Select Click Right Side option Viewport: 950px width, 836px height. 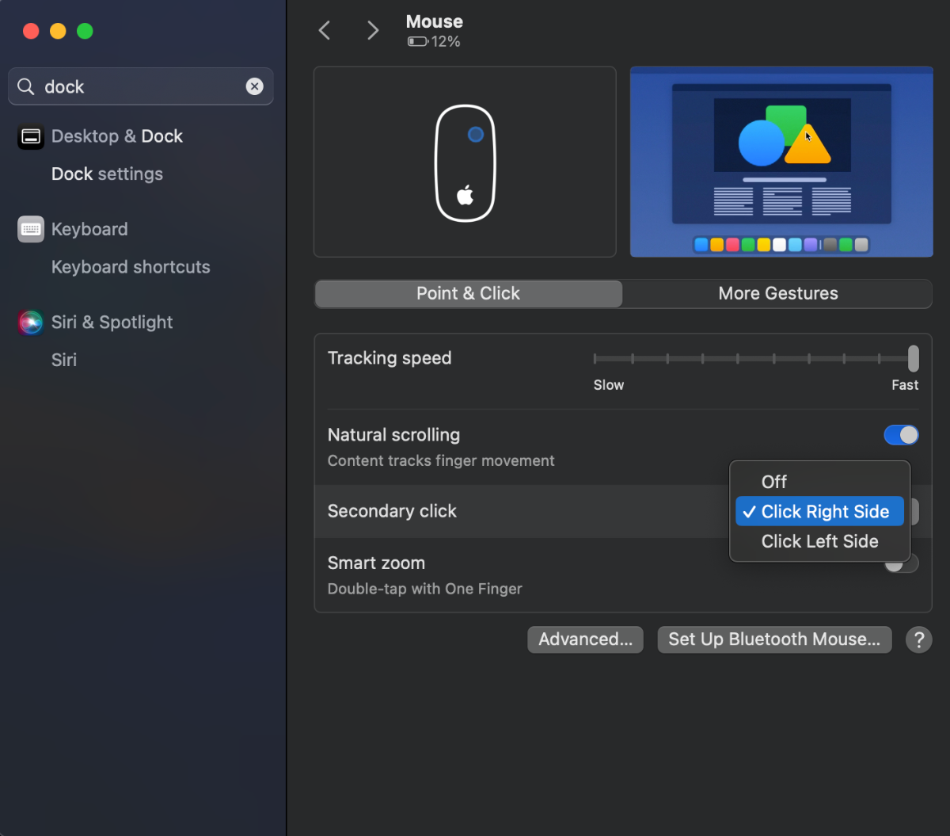coord(819,512)
